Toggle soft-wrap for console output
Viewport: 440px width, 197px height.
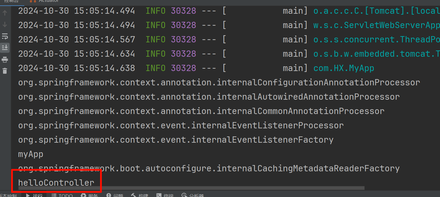[x=5, y=36]
